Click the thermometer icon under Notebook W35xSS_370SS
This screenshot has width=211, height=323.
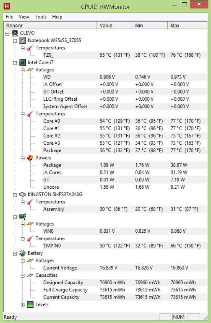[30, 48]
